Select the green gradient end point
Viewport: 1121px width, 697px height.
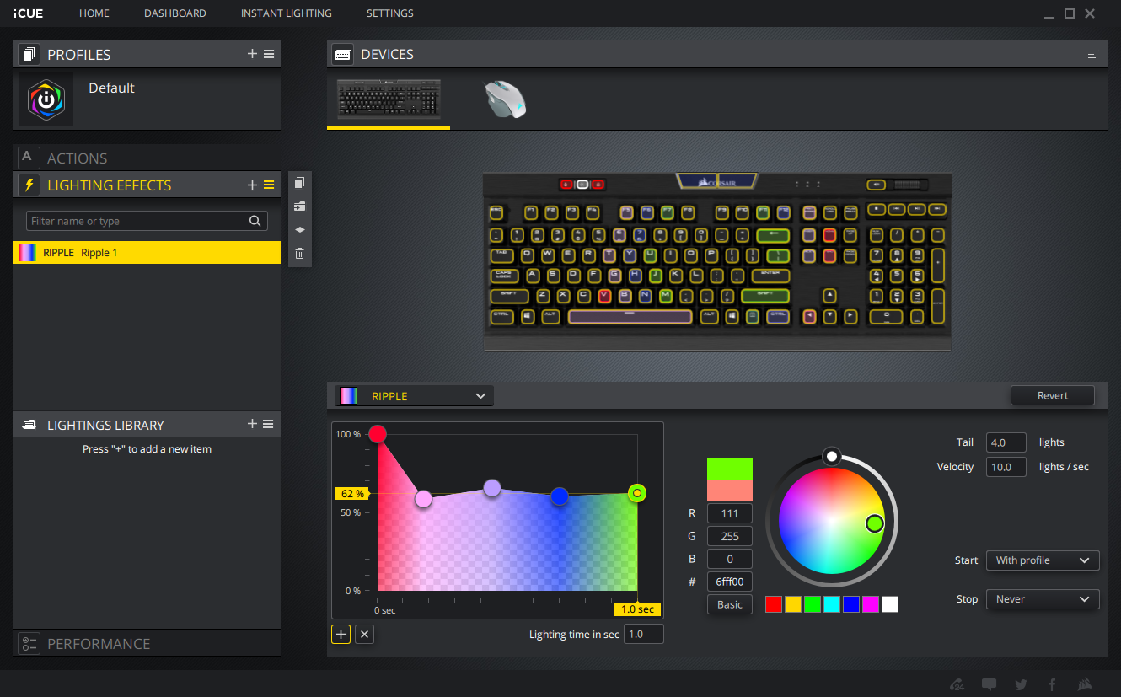point(637,493)
